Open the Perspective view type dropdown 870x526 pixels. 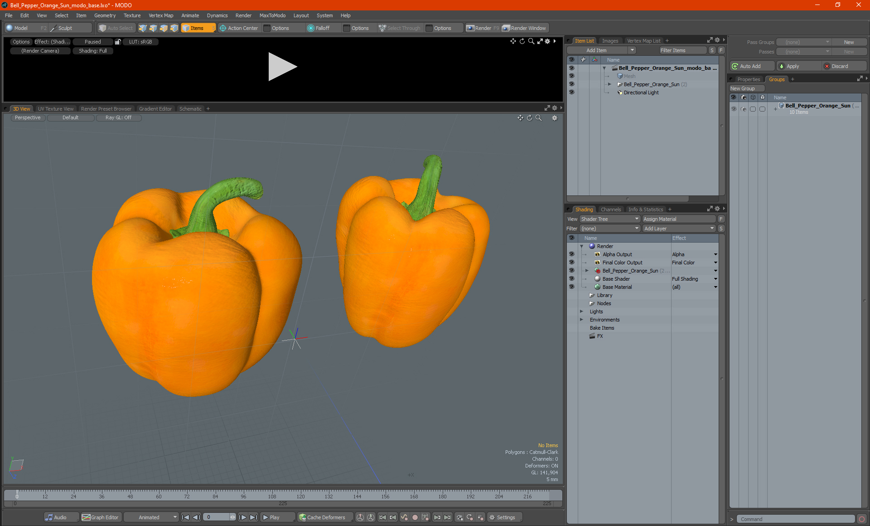pyautogui.click(x=28, y=117)
